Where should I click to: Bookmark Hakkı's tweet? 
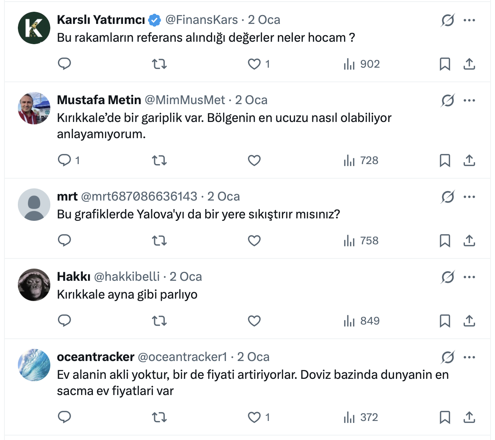[x=445, y=321]
